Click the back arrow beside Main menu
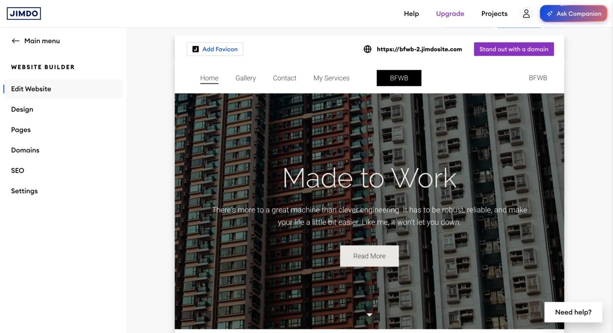This screenshot has width=613, height=333. click(16, 41)
